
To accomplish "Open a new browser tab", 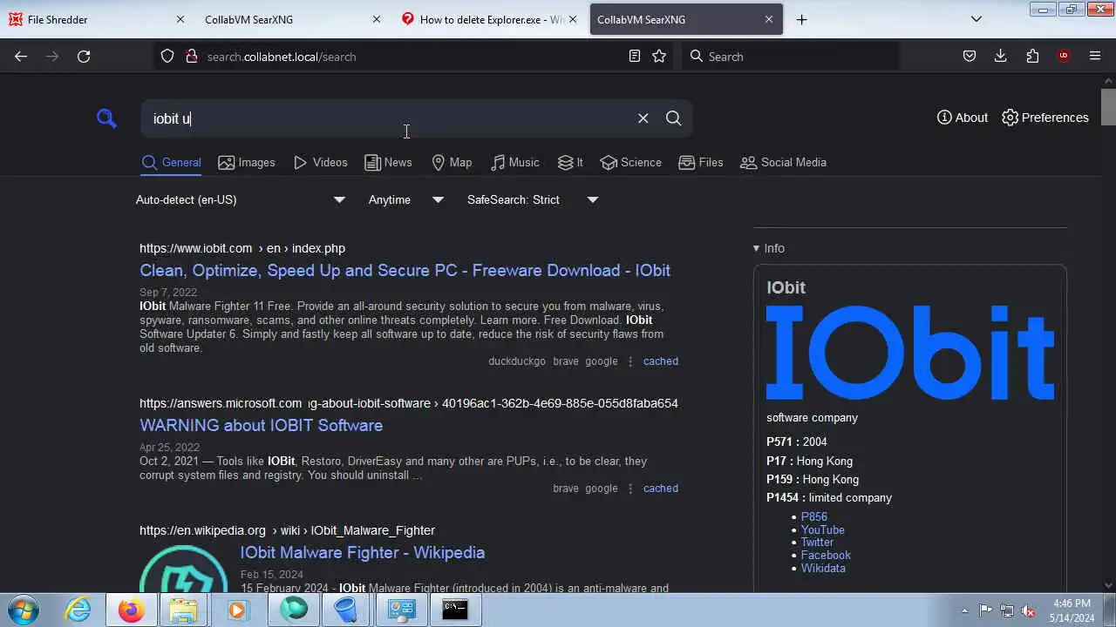I will [802, 19].
